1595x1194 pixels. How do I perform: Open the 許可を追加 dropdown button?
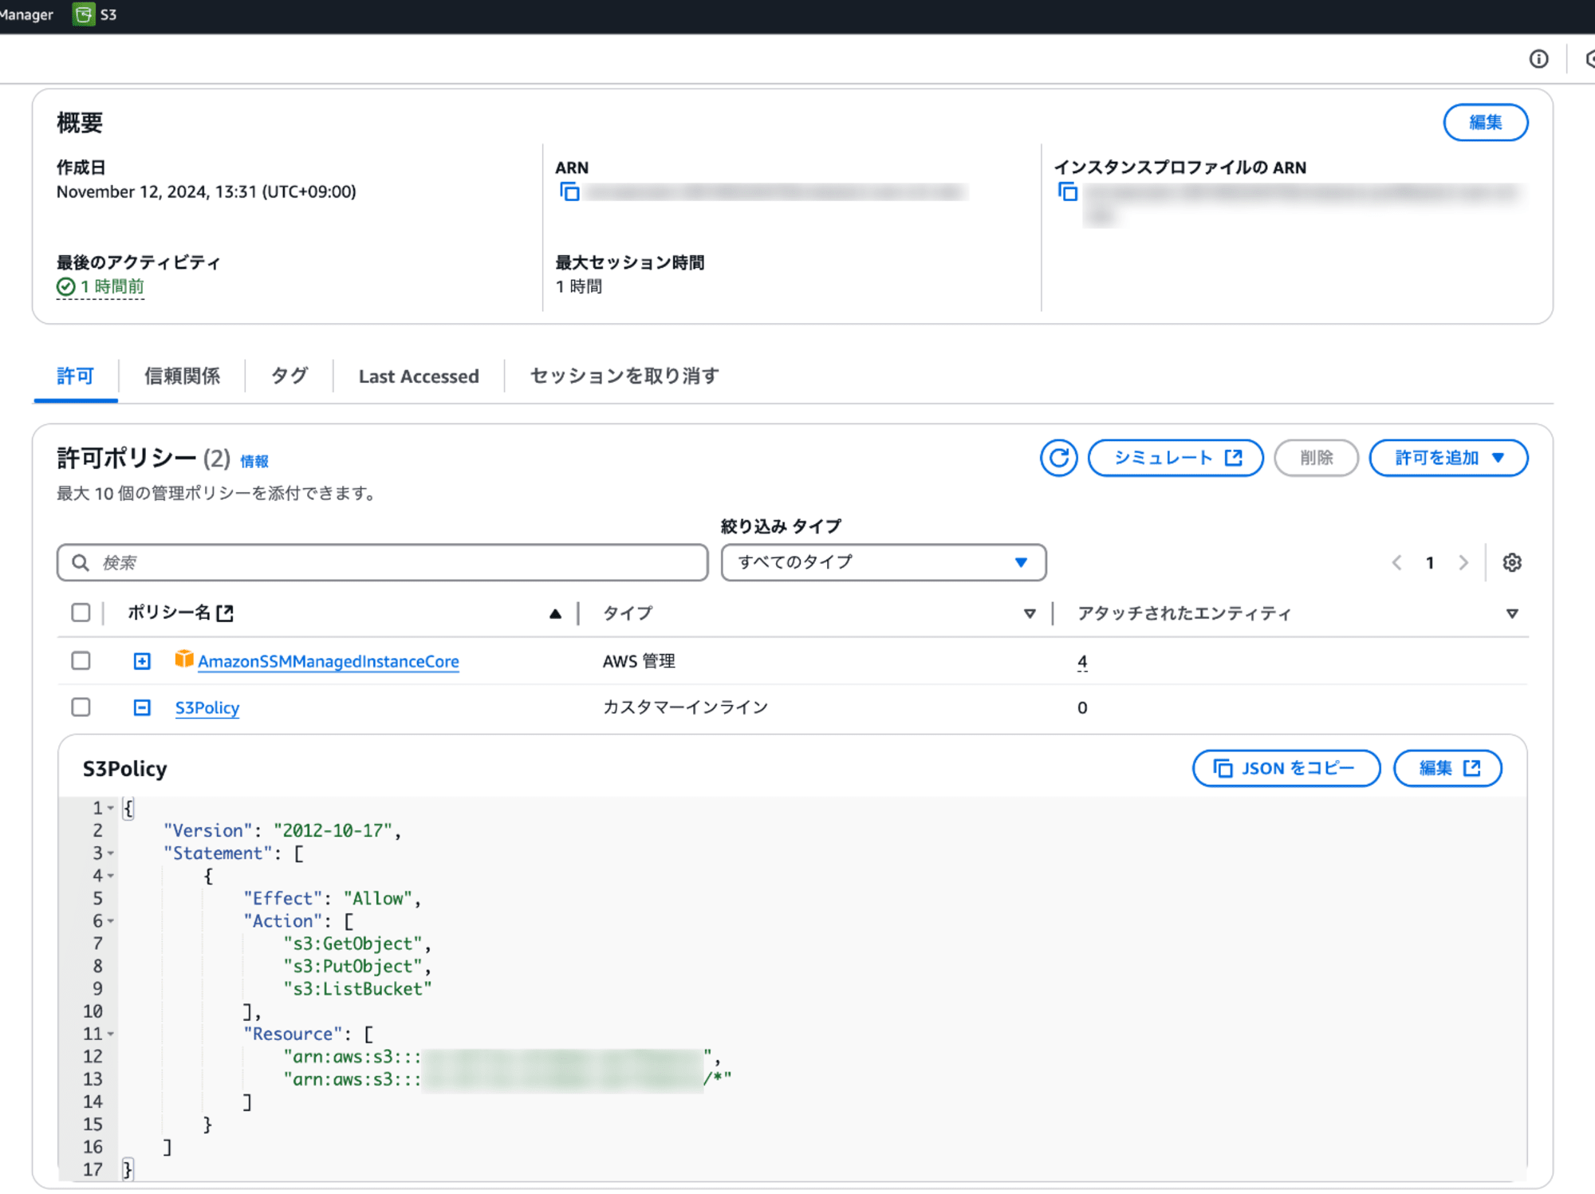(x=1448, y=458)
